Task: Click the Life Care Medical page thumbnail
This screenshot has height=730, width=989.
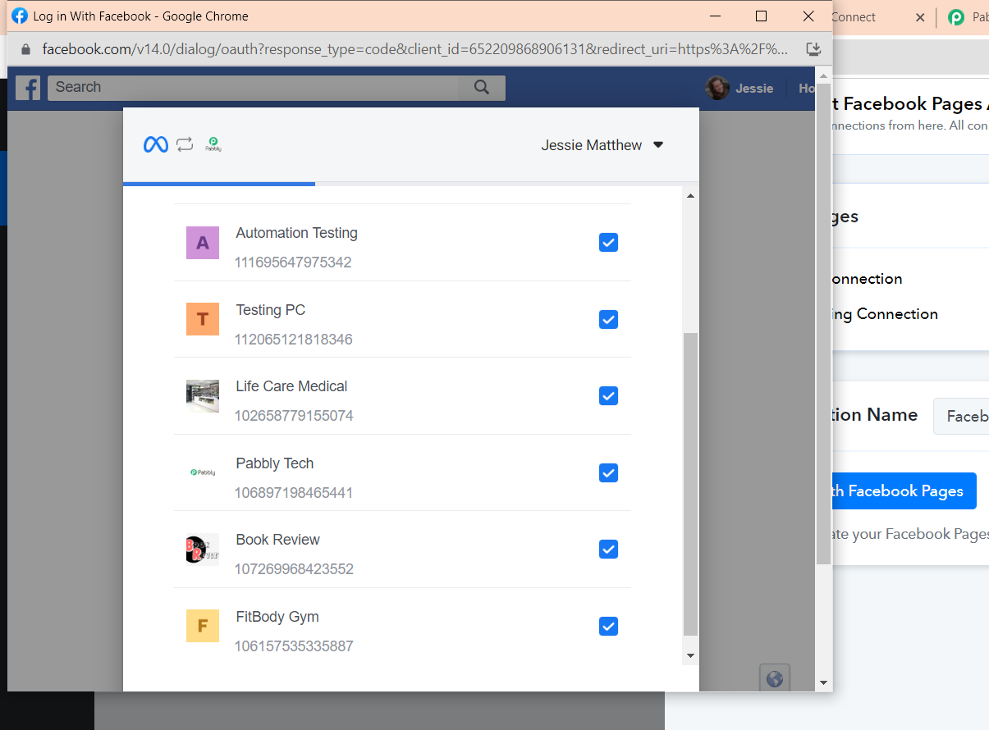Action: (203, 396)
